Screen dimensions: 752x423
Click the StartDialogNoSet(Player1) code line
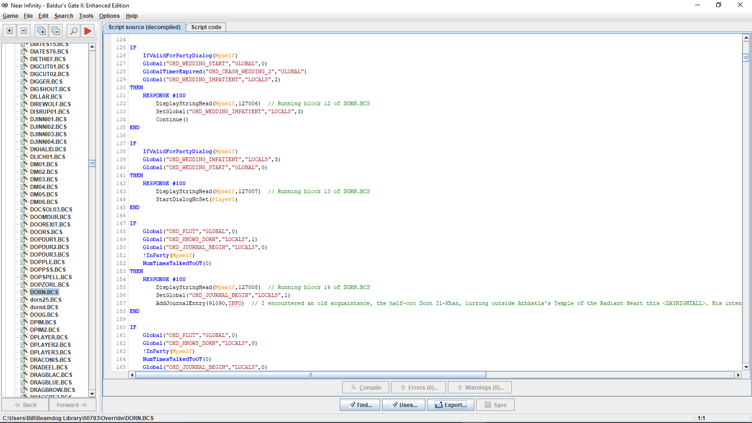pyautogui.click(x=196, y=199)
